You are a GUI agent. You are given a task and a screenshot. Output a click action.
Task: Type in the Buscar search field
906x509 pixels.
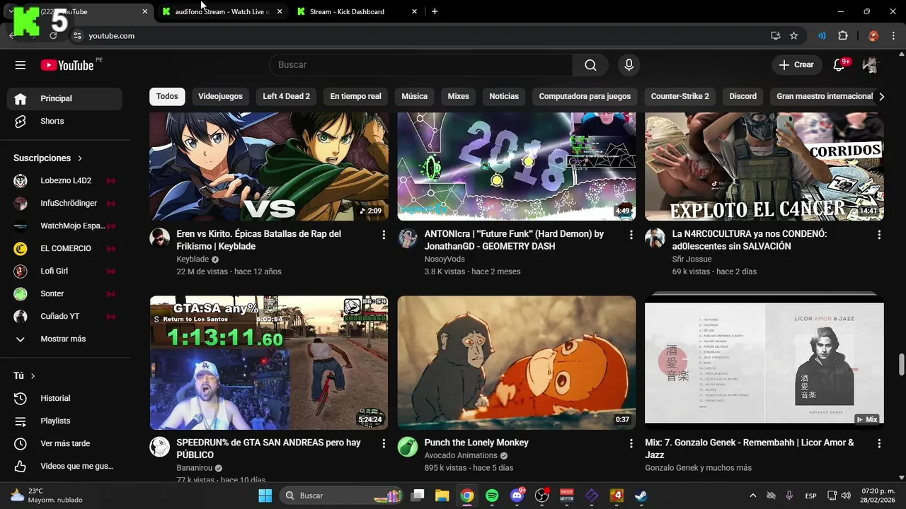(x=421, y=65)
